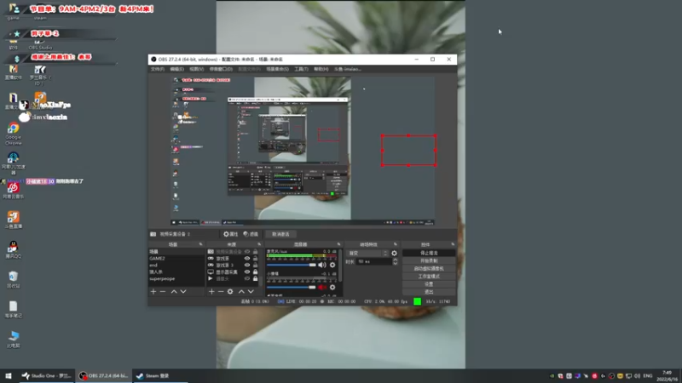This screenshot has height=383, width=682.
Task: Open the second mixer channel's settings gear
Action: click(x=332, y=287)
